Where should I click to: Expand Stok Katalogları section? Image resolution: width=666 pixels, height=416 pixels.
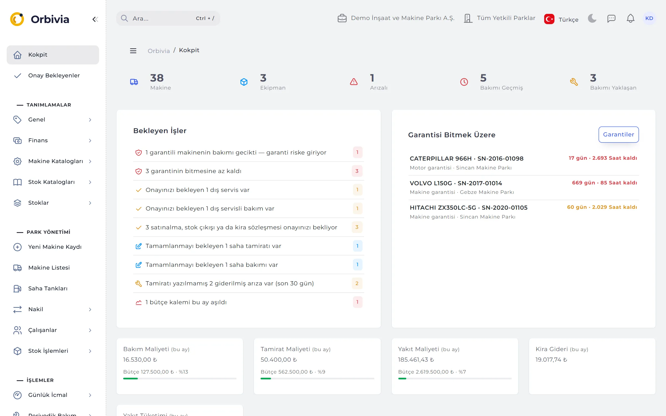pos(53,182)
